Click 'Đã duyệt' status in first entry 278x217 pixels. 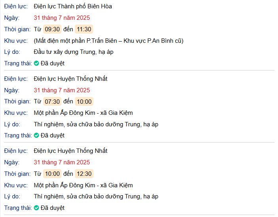pyautogui.click(x=52, y=63)
